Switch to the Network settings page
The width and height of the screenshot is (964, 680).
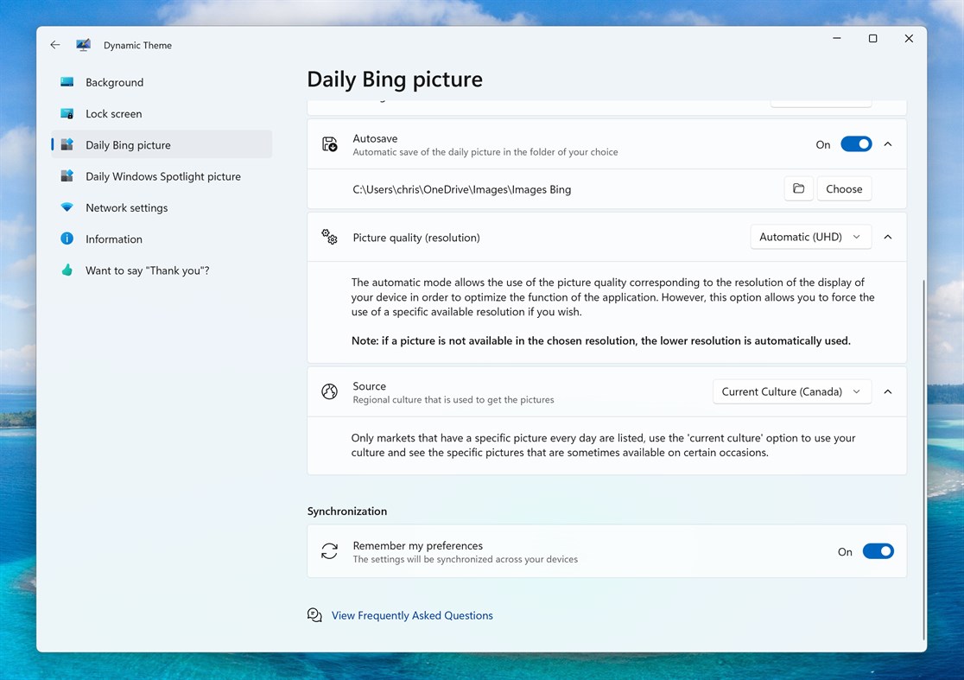pyautogui.click(x=124, y=207)
